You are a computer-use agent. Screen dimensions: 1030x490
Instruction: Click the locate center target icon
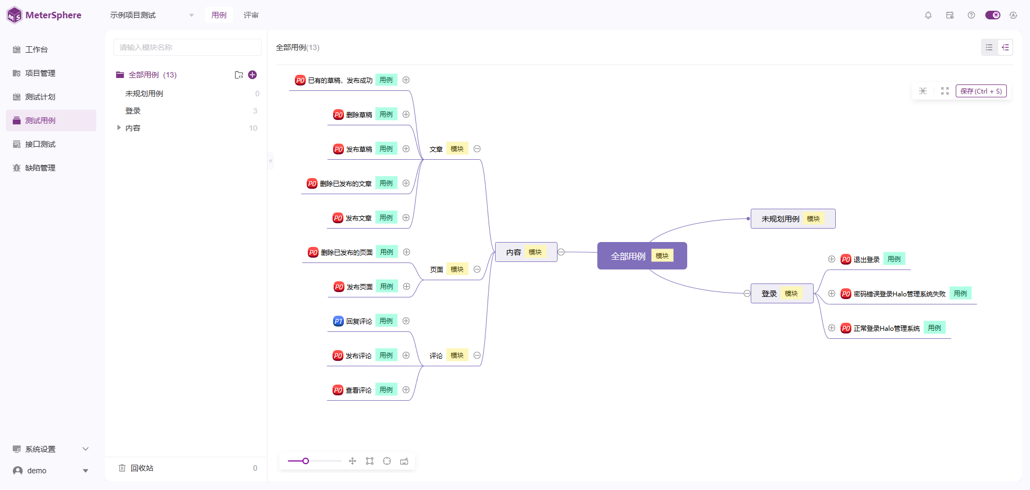(387, 461)
